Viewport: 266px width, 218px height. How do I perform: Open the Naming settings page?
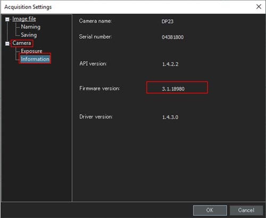point(30,27)
